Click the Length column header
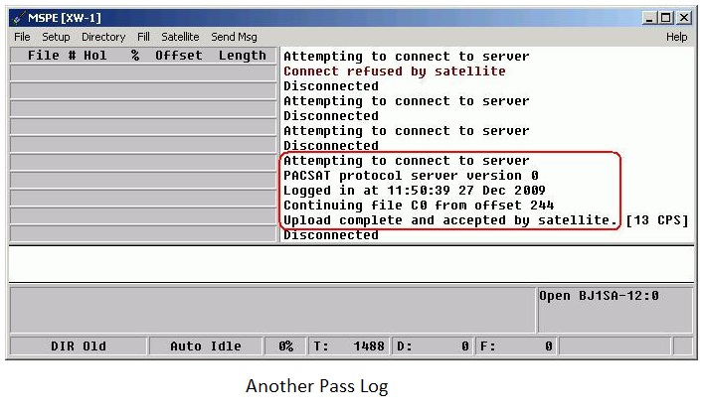The image size is (704, 414). [242, 56]
